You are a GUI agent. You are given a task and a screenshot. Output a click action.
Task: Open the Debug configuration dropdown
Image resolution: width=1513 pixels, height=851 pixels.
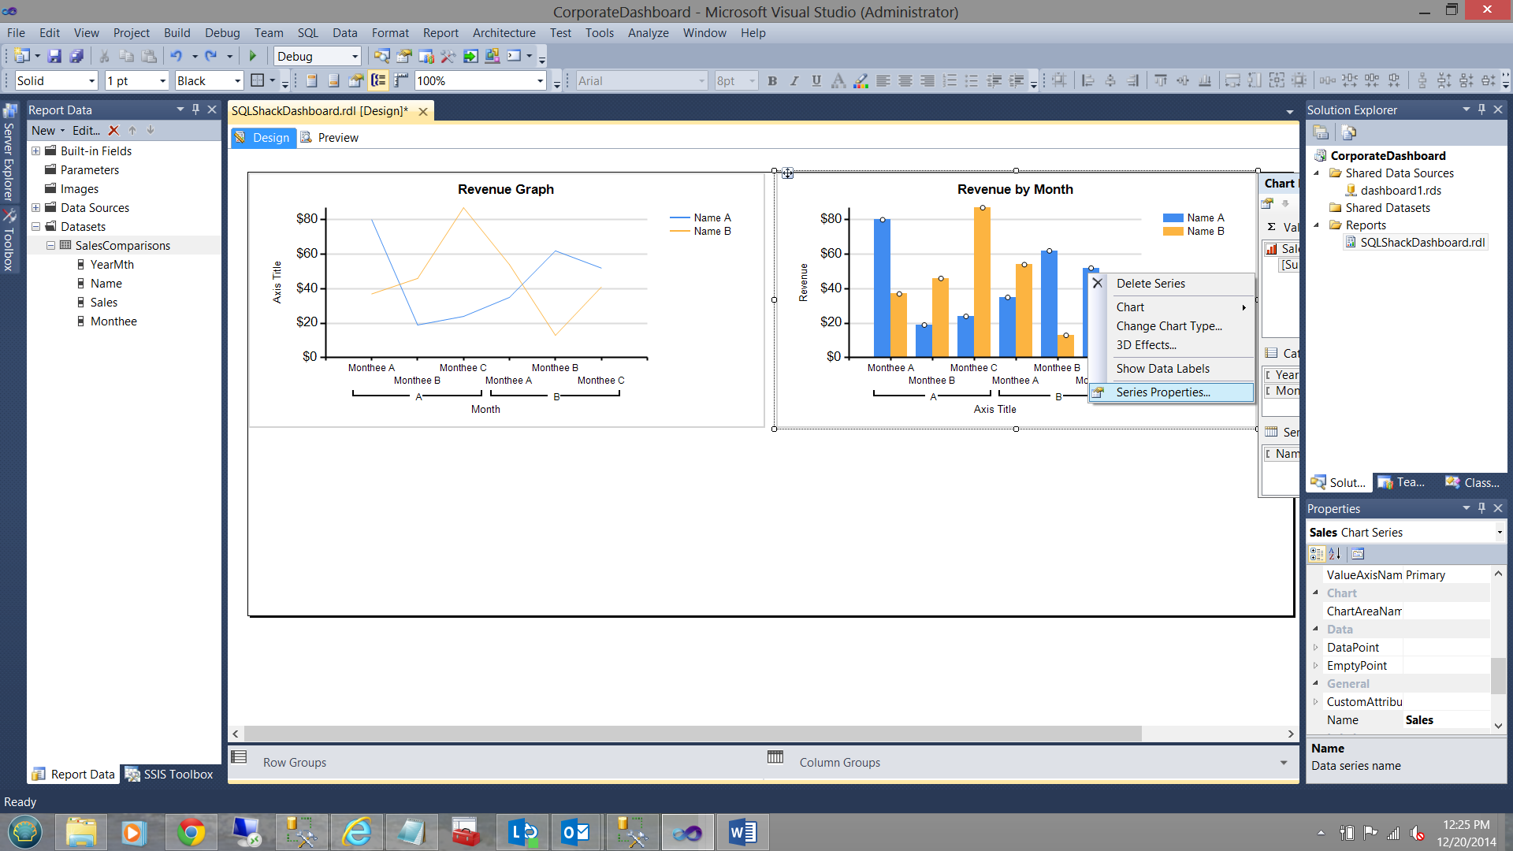355,57
